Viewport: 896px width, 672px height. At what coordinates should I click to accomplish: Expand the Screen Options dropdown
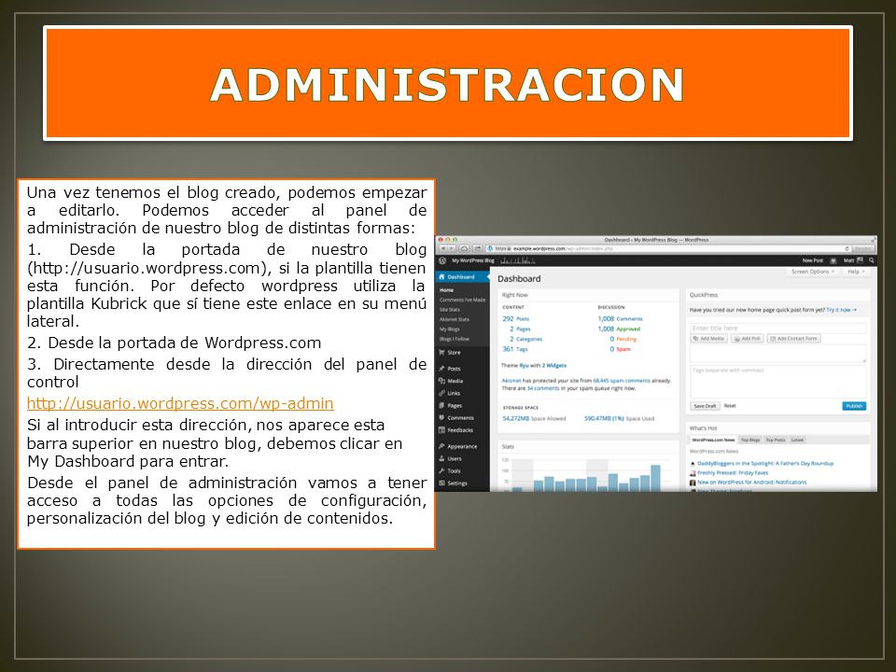point(813,272)
